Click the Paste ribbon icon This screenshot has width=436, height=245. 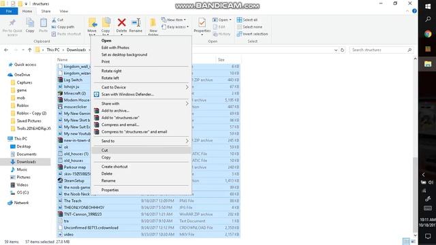click(x=44, y=22)
